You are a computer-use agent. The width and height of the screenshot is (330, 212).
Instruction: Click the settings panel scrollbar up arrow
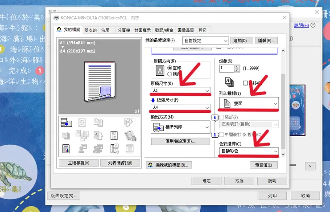click(283, 51)
